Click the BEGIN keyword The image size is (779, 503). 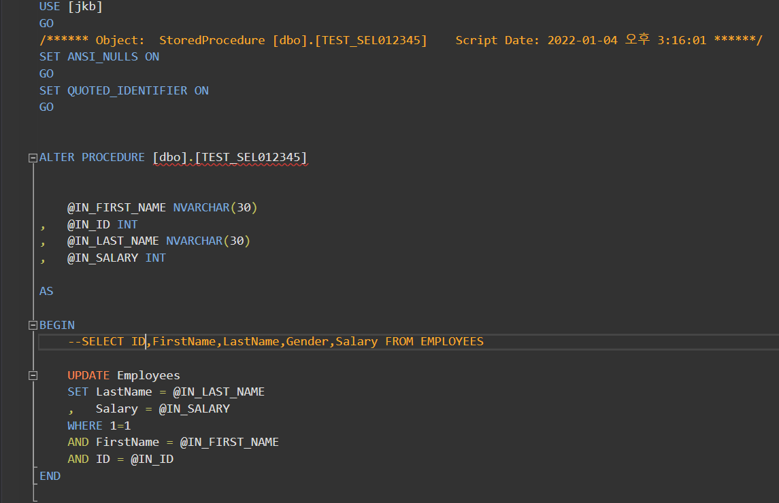point(56,325)
